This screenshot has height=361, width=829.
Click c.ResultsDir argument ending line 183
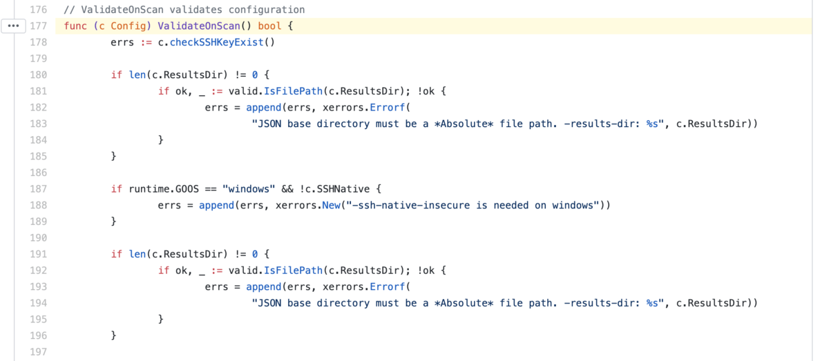coord(712,124)
